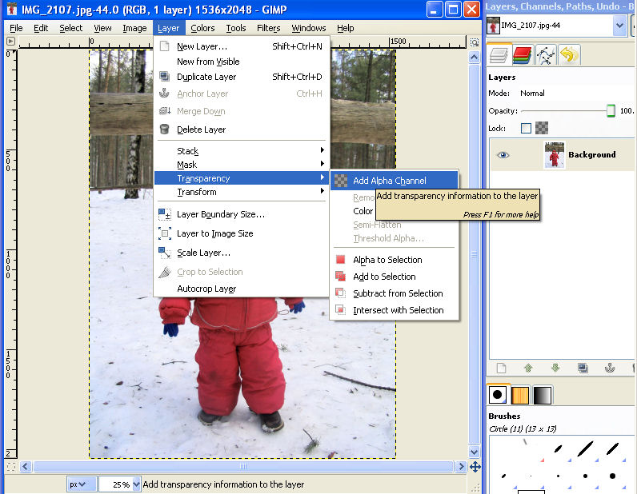Choose Autocrop Layer

tap(242, 289)
